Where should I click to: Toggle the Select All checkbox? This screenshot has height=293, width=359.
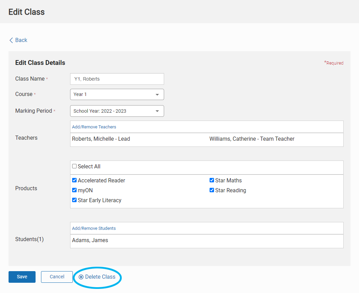pos(75,166)
